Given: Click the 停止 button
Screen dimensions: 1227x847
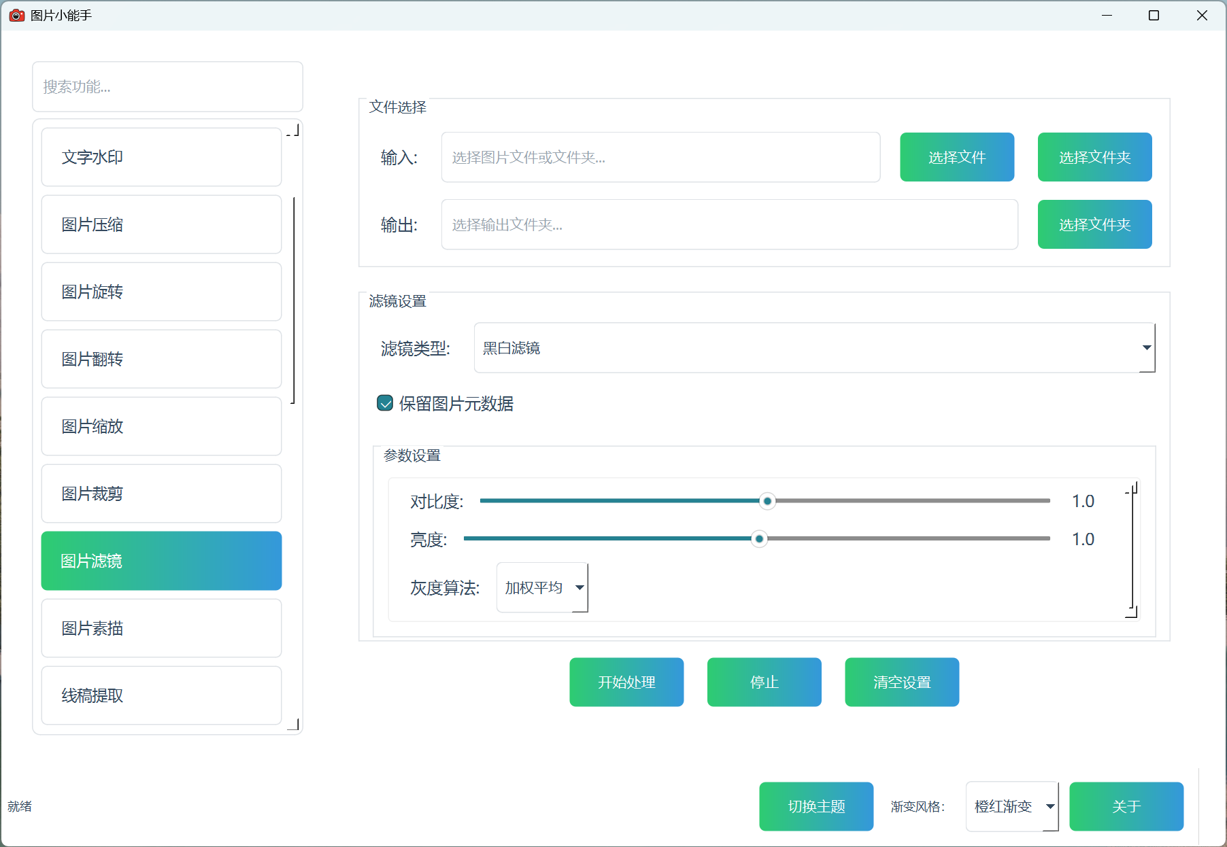Looking at the screenshot, I should click(x=764, y=682).
